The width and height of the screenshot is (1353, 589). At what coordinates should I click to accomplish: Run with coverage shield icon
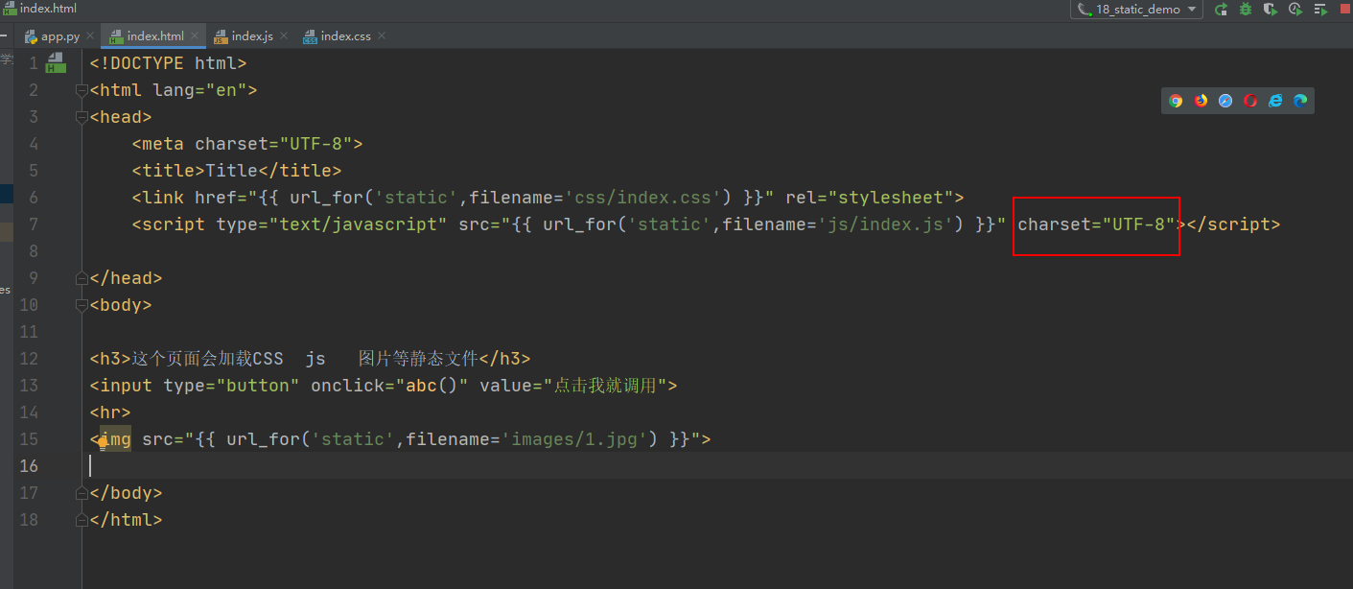[1271, 10]
